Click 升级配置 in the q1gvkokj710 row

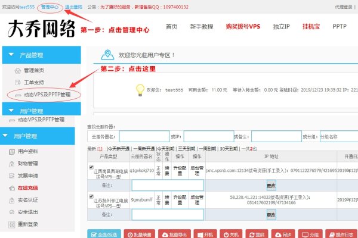pos(180,171)
